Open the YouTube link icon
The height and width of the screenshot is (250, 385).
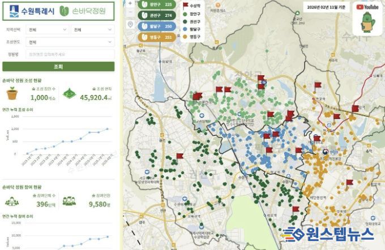point(367,7)
